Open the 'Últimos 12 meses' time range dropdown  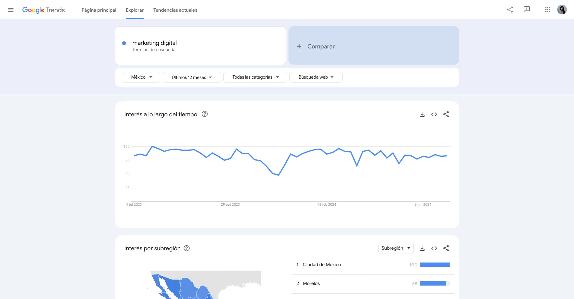(192, 77)
